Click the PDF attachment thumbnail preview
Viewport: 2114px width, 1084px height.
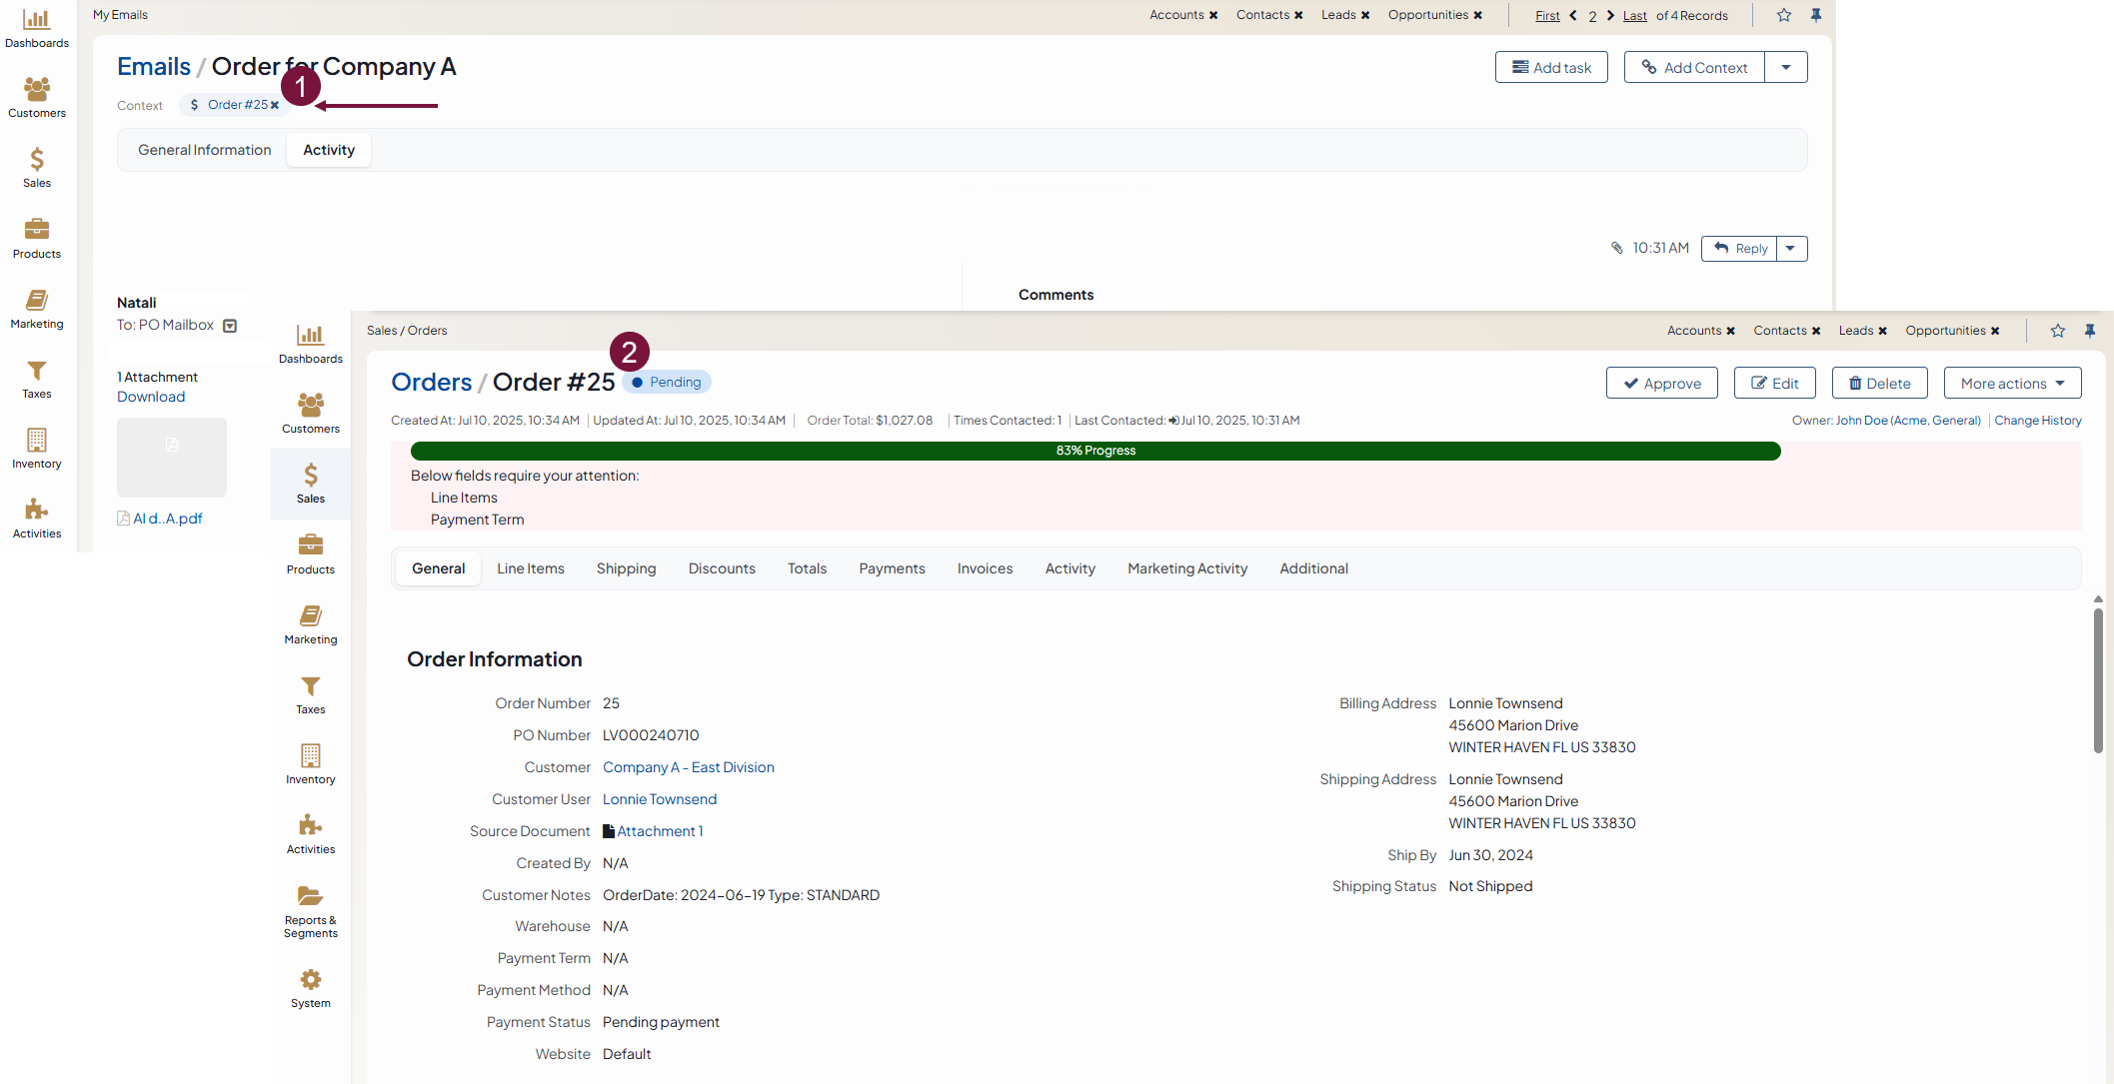(x=172, y=457)
